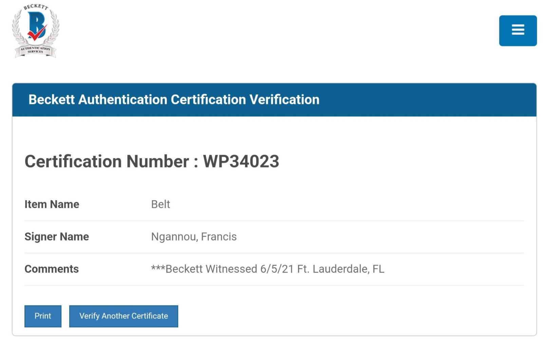
Task: Click the Item Name label
Action: point(52,204)
